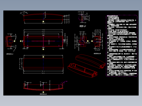The image size is (142, 106).
Task: Select the vertical 15.3 dimension
Action: click(103, 48)
